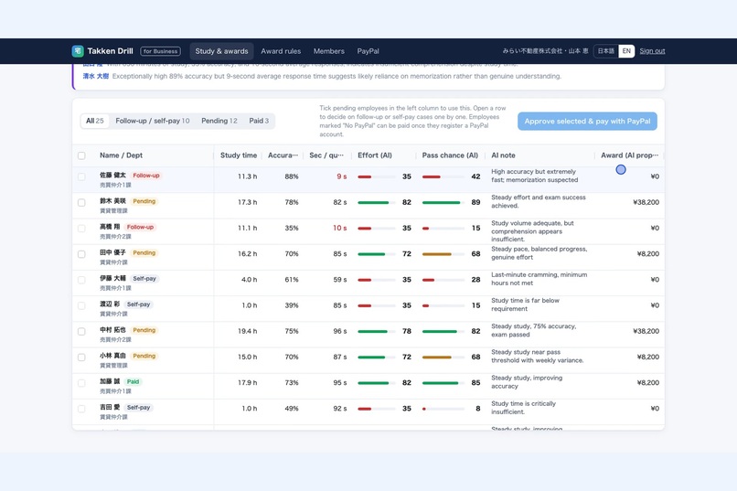
Task: Show the Pending 12 filter
Action: tap(219, 121)
